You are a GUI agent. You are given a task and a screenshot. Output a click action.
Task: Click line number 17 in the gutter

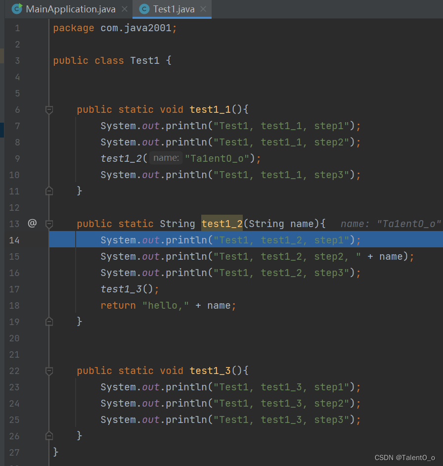point(14,289)
